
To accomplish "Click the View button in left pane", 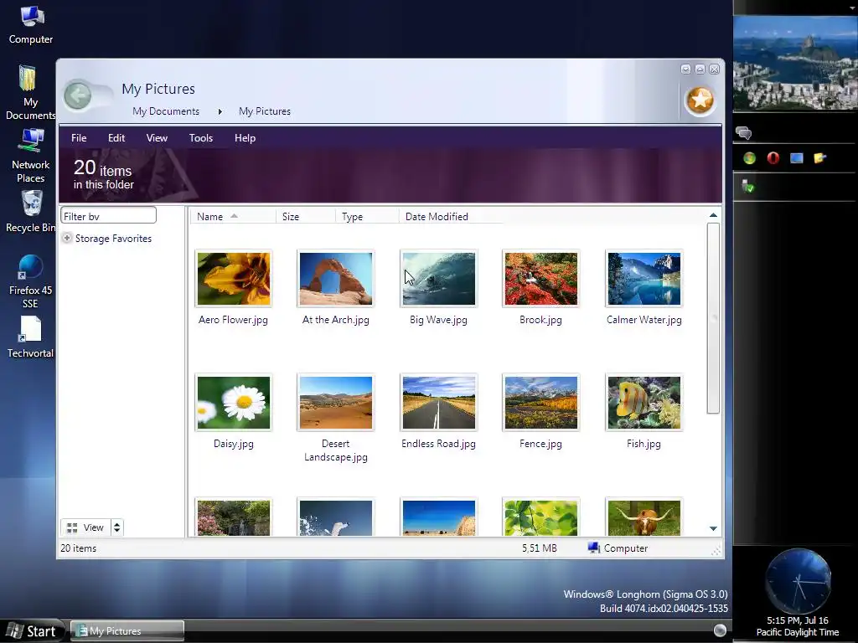I will pyautogui.click(x=86, y=527).
